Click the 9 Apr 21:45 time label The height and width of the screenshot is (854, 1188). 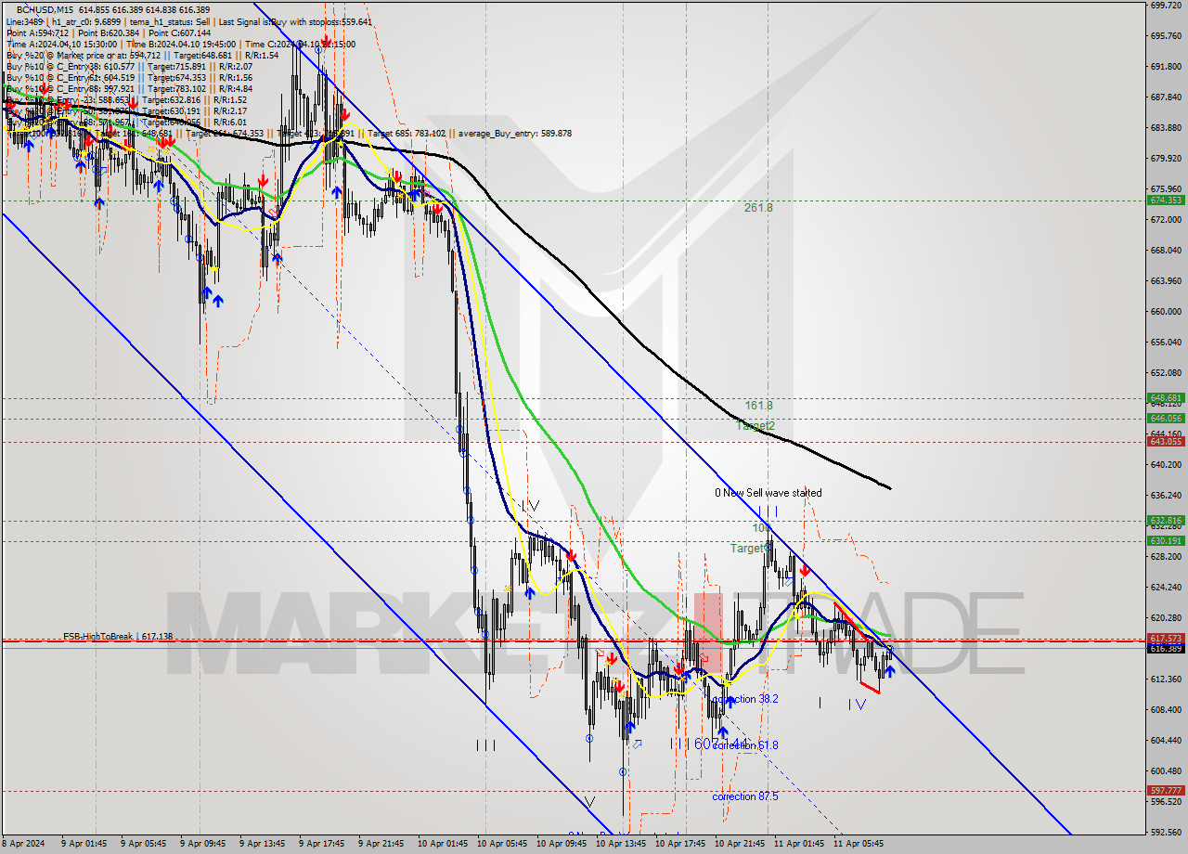(381, 844)
